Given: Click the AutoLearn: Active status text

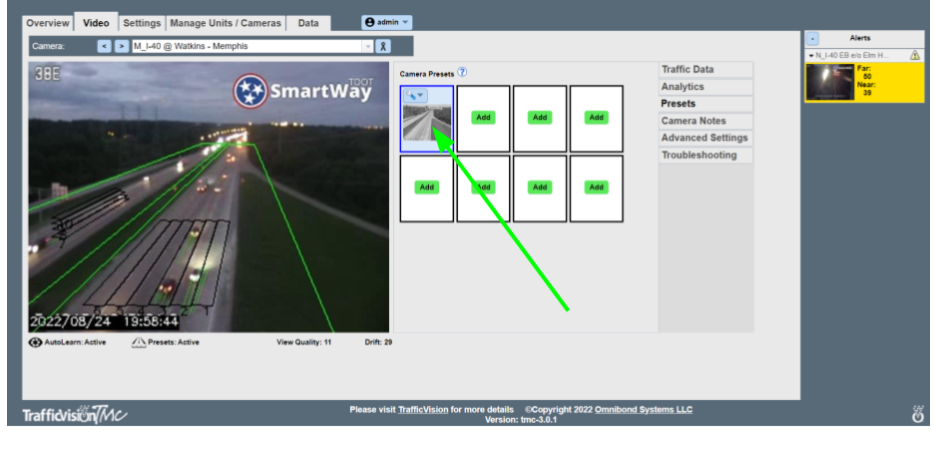Looking at the screenshot, I should point(75,342).
